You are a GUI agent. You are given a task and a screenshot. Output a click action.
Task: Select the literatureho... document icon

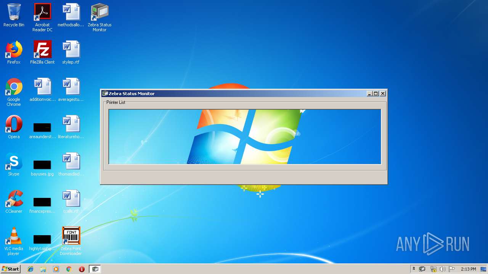pos(71,127)
